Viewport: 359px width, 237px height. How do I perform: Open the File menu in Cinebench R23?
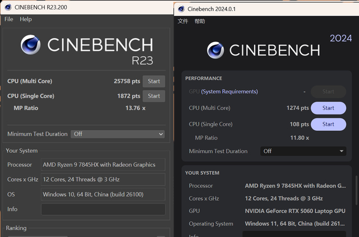(x=8, y=19)
